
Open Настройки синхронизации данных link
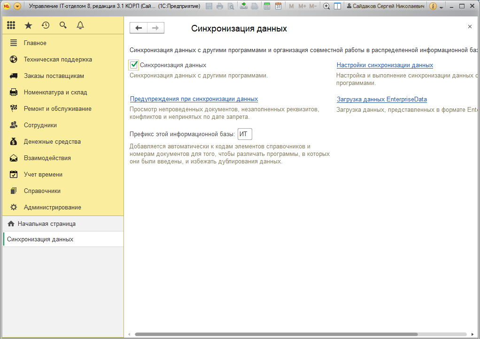pyautogui.click(x=385, y=65)
